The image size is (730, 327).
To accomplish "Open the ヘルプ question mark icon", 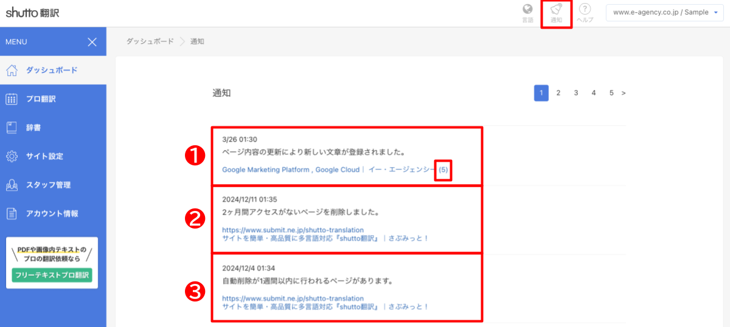I will (x=585, y=9).
